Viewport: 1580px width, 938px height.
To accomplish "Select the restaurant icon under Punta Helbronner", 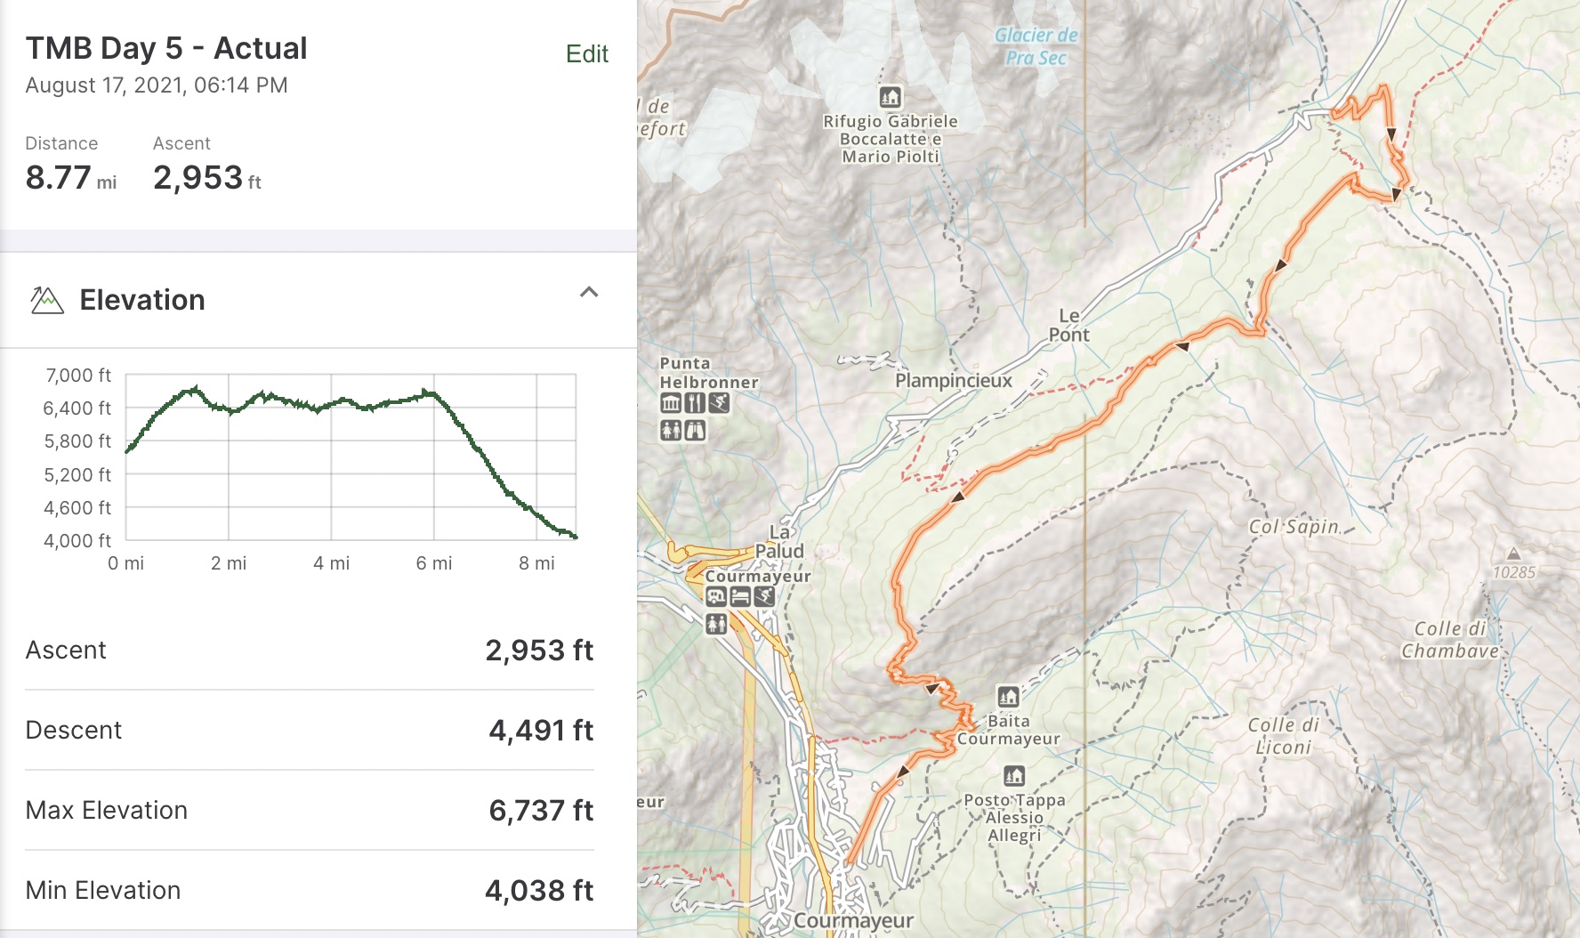I will click(x=695, y=403).
